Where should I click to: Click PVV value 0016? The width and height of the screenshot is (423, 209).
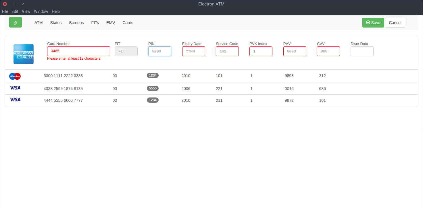pyautogui.click(x=289, y=89)
